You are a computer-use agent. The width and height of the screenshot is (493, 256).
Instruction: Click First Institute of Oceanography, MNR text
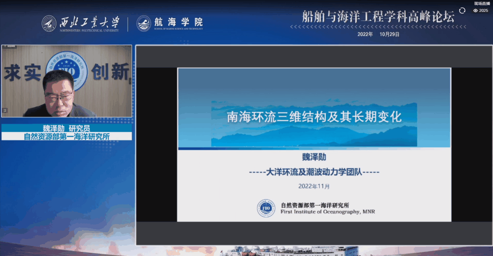(328, 212)
